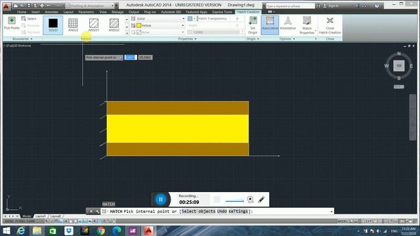Screen dimensions: 420x236
Task: Open Google Chrome from taskbar
Action: click(101, 231)
